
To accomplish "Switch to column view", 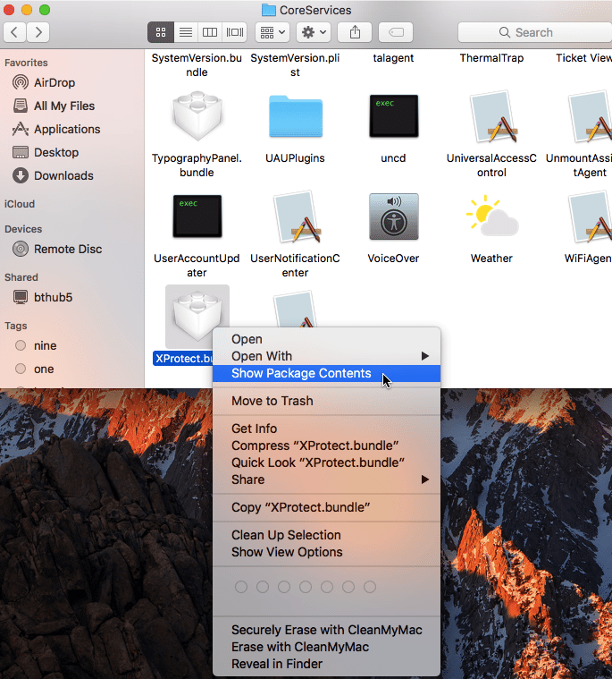I will [210, 32].
